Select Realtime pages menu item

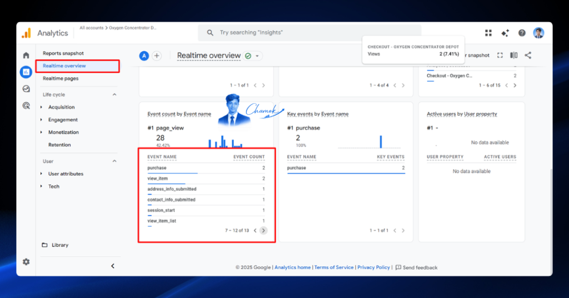(x=61, y=78)
